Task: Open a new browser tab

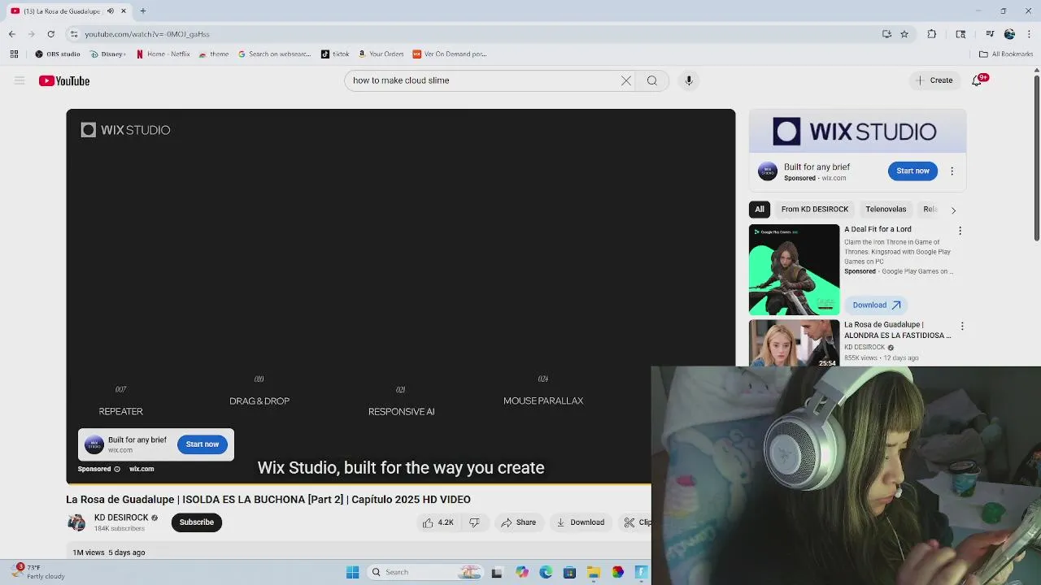Action: (143, 11)
